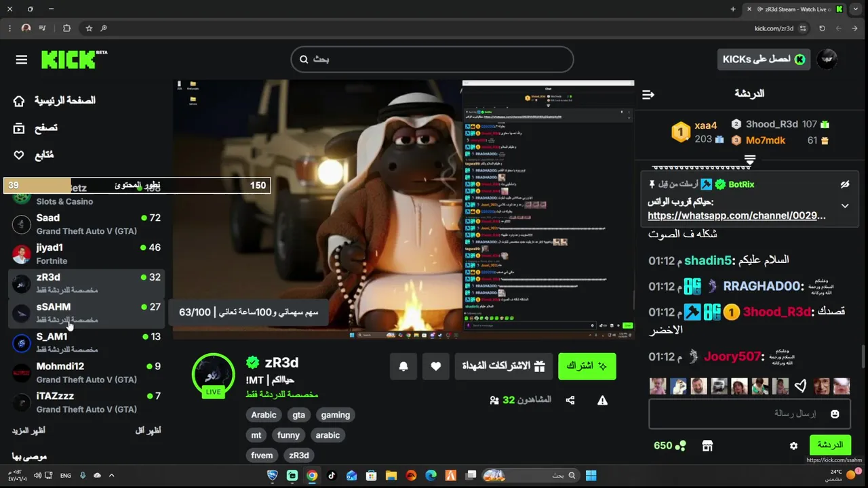Click the search field in the Kick header

tap(432, 59)
